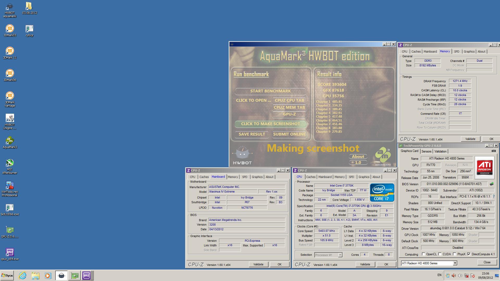Open SPD tab in Memory CPU-Z window
The width and height of the screenshot is (500, 281).
pos(457,52)
